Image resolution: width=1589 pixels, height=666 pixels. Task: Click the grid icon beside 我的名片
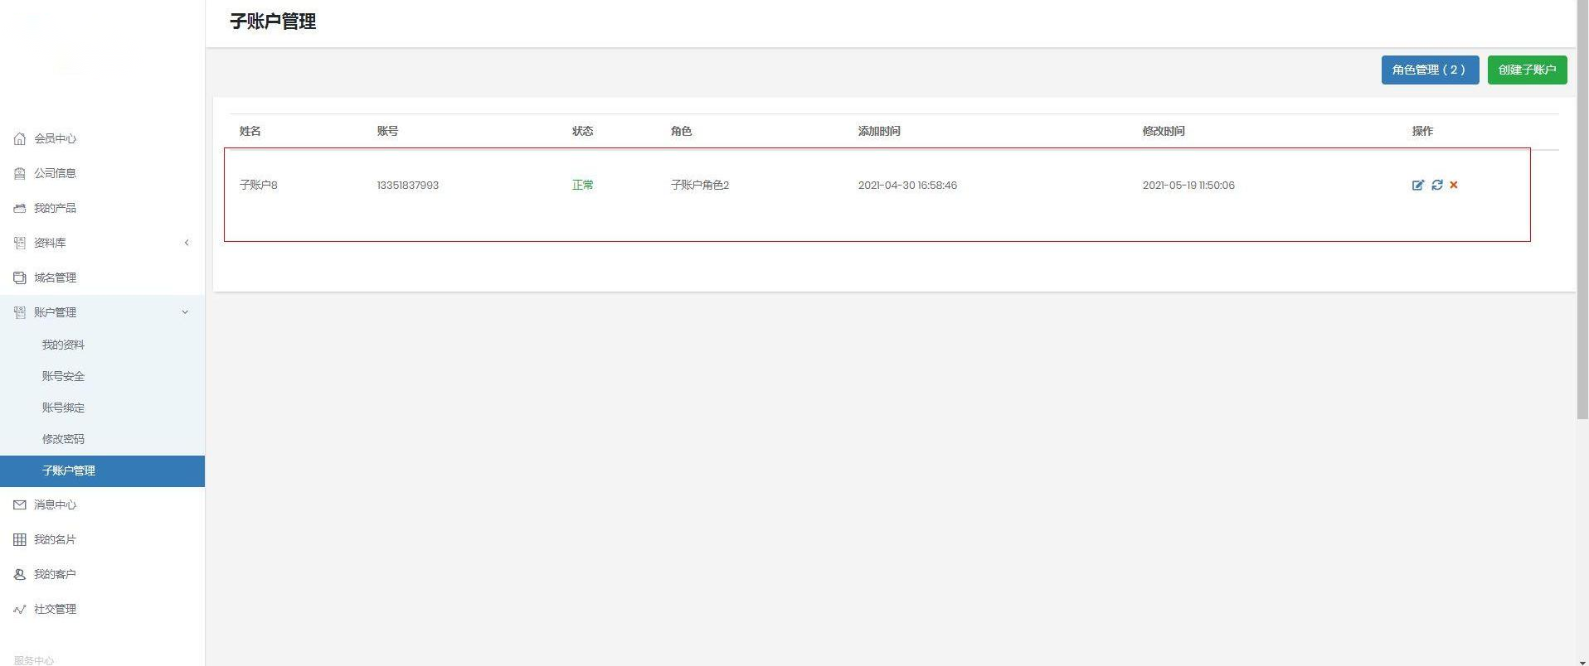(x=20, y=539)
